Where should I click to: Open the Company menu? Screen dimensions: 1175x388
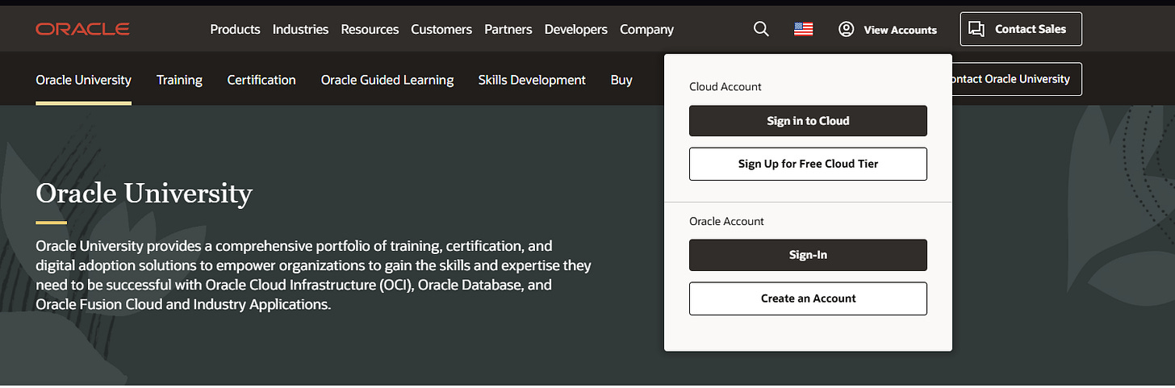click(646, 29)
